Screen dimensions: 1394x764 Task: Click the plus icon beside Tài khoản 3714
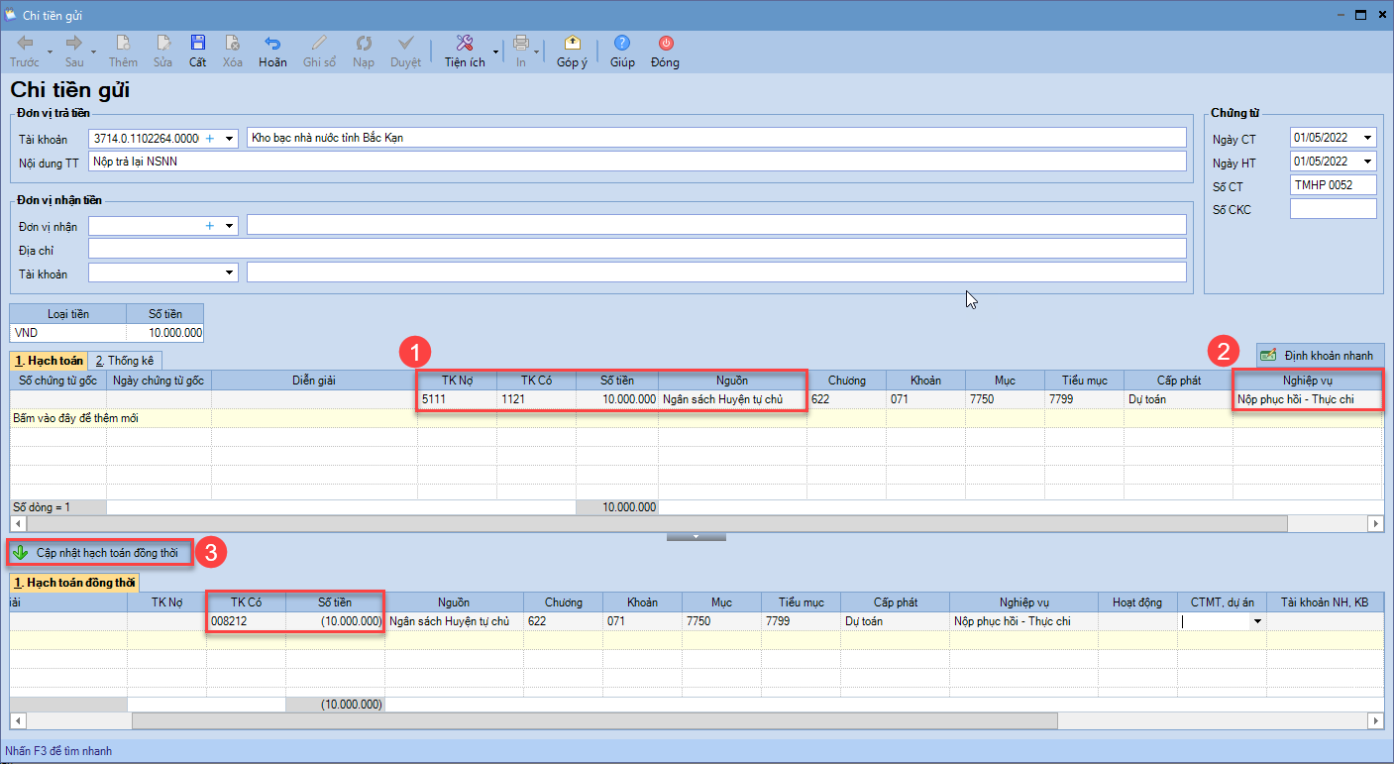click(209, 138)
